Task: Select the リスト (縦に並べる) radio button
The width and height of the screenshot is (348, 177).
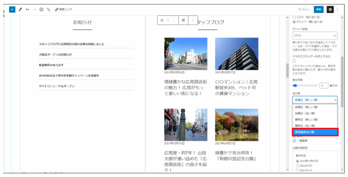Action: (x=294, y=17)
